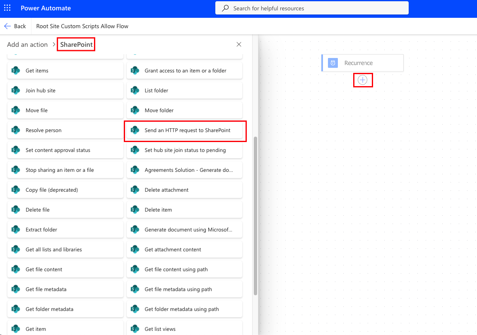This screenshot has height=335, width=477.
Task: Click the Recurrence trigger clock icon
Action: [332, 63]
